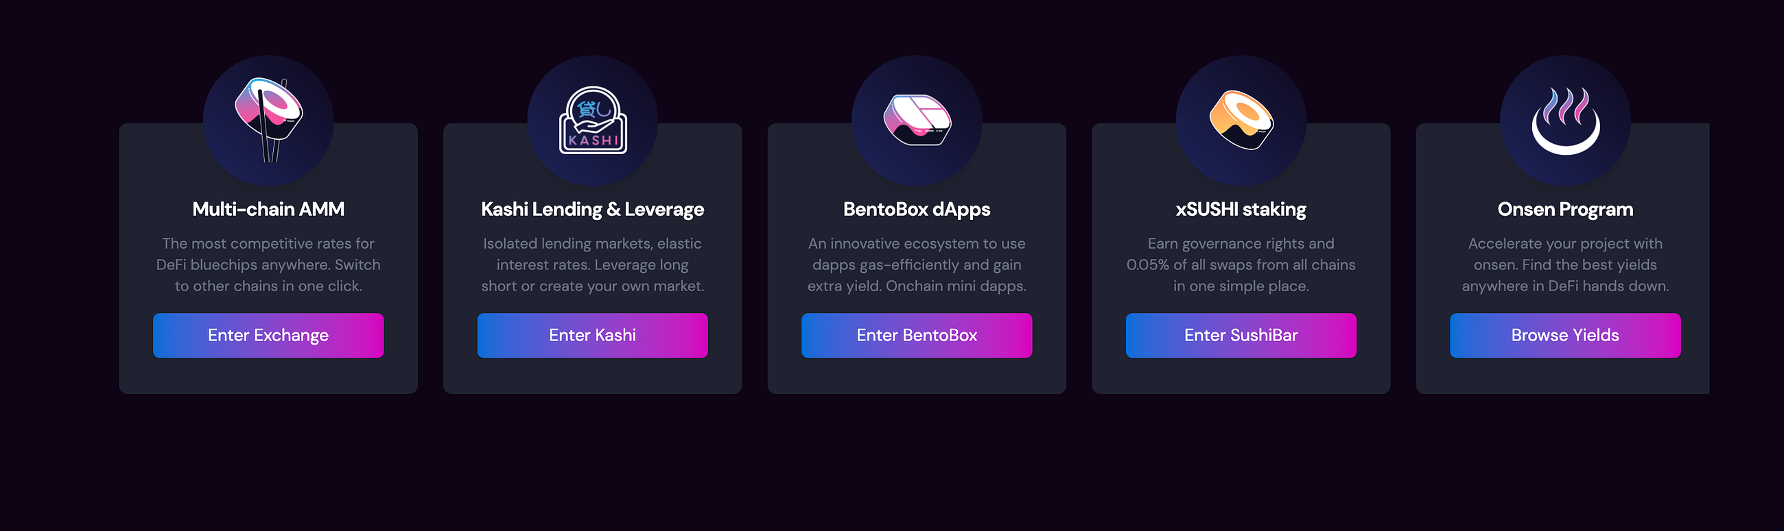Click the Multi-chain AMM heading

[x=268, y=209]
